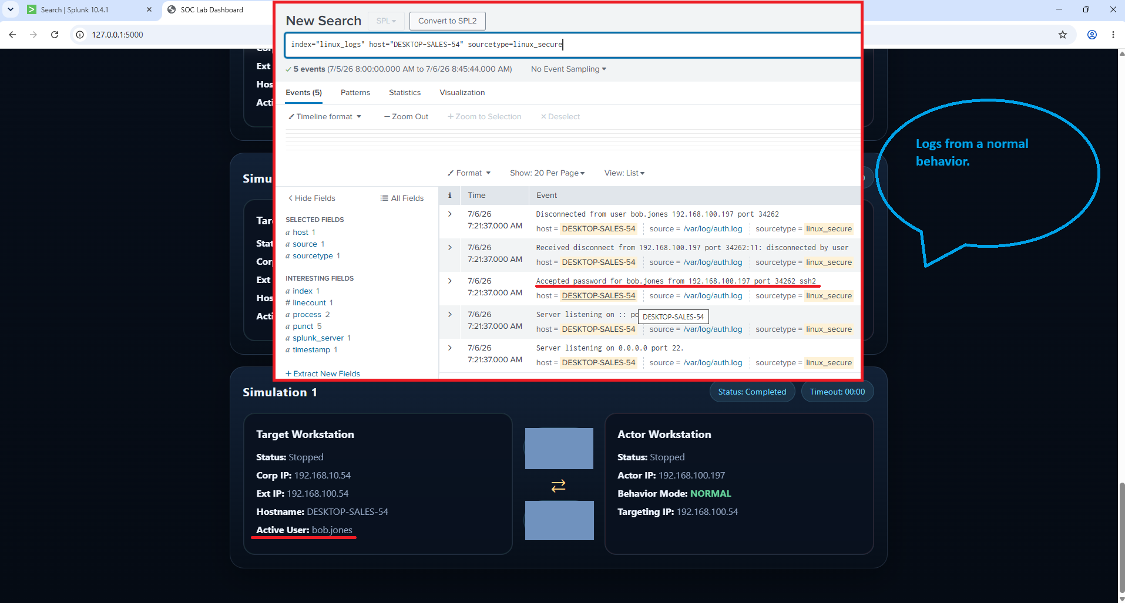
Task: Open View: List dropdown
Action: (624, 173)
